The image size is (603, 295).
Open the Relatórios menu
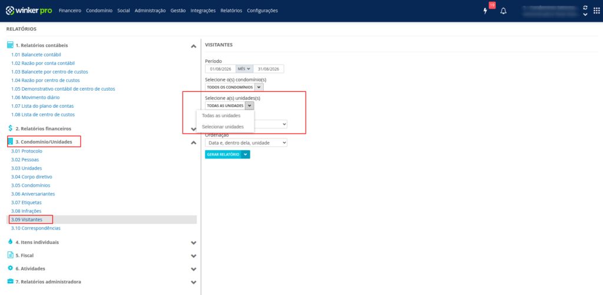point(231,11)
